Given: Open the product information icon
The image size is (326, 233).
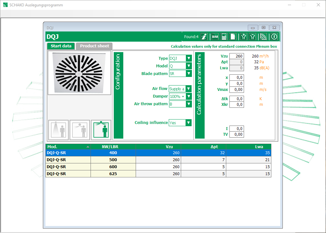Looking at the screenshot, I should click(x=204, y=37).
